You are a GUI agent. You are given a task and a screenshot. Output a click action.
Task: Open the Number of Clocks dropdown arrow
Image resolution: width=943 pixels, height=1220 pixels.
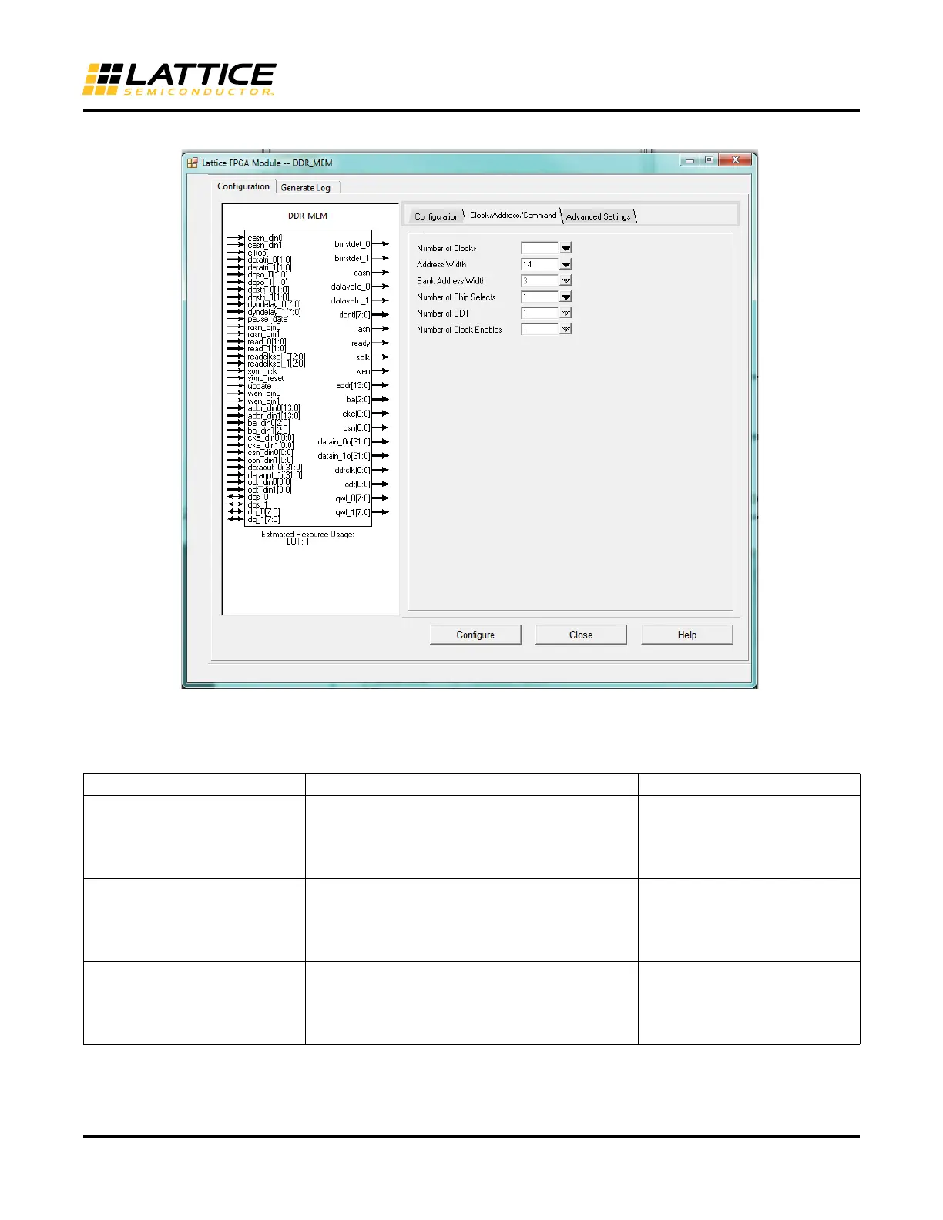click(x=565, y=248)
